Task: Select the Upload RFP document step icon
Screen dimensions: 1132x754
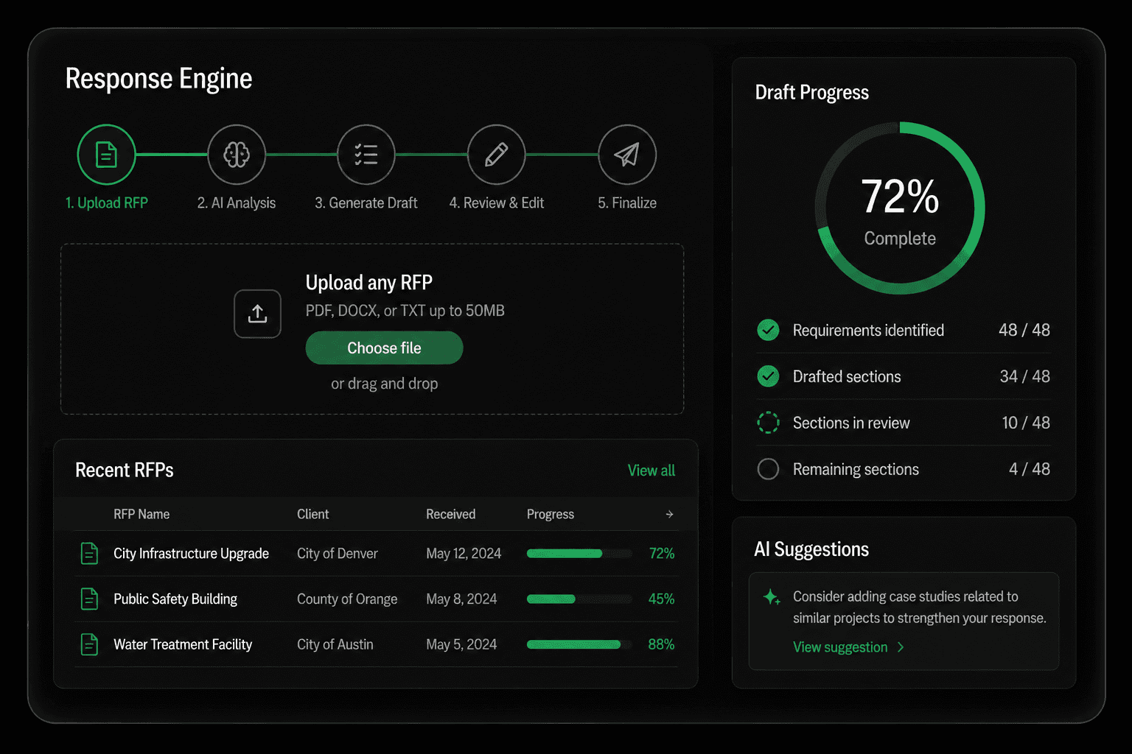Action: click(107, 155)
